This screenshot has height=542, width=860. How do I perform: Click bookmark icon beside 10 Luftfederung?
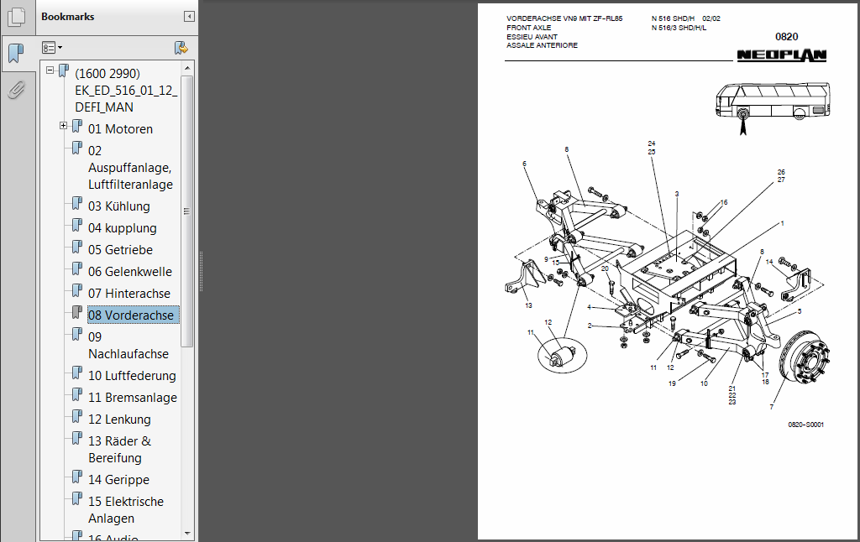coord(76,373)
